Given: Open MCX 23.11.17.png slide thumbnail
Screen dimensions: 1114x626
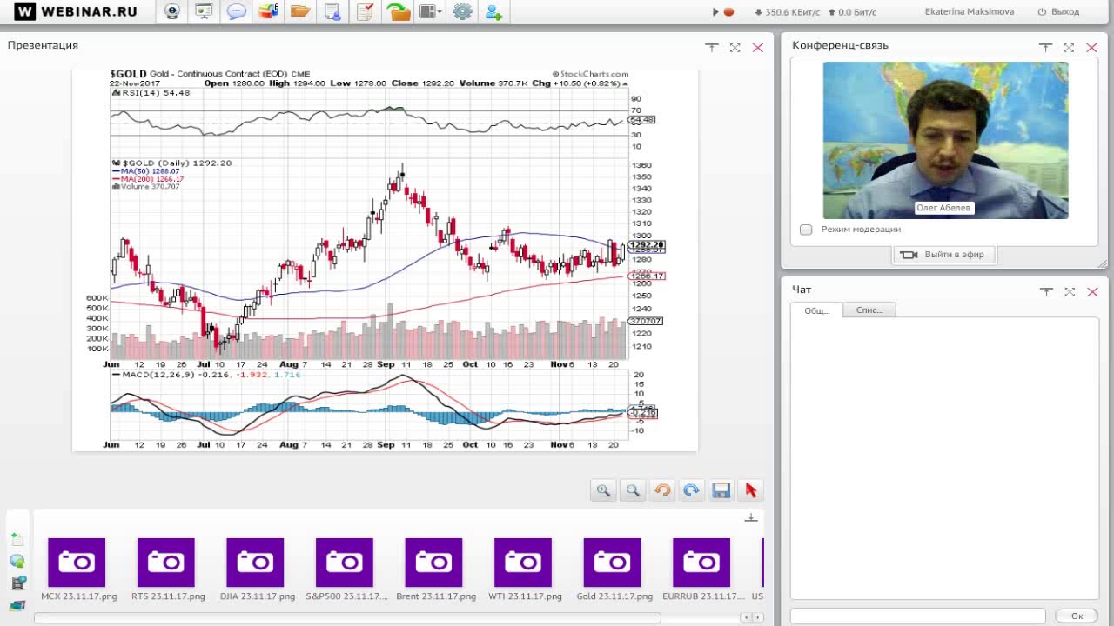Looking at the screenshot, I should pyautogui.click(x=77, y=563).
